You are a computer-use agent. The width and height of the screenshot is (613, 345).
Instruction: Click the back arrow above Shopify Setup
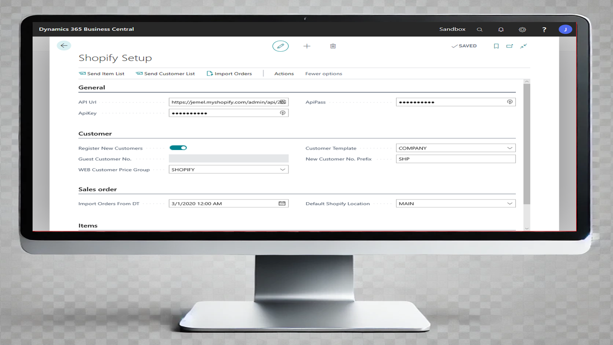[64, 45]
